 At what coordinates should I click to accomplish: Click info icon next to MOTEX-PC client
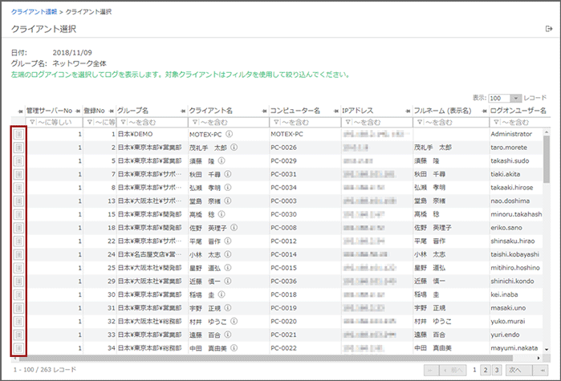pyautogui.click(x=230, y=134)
